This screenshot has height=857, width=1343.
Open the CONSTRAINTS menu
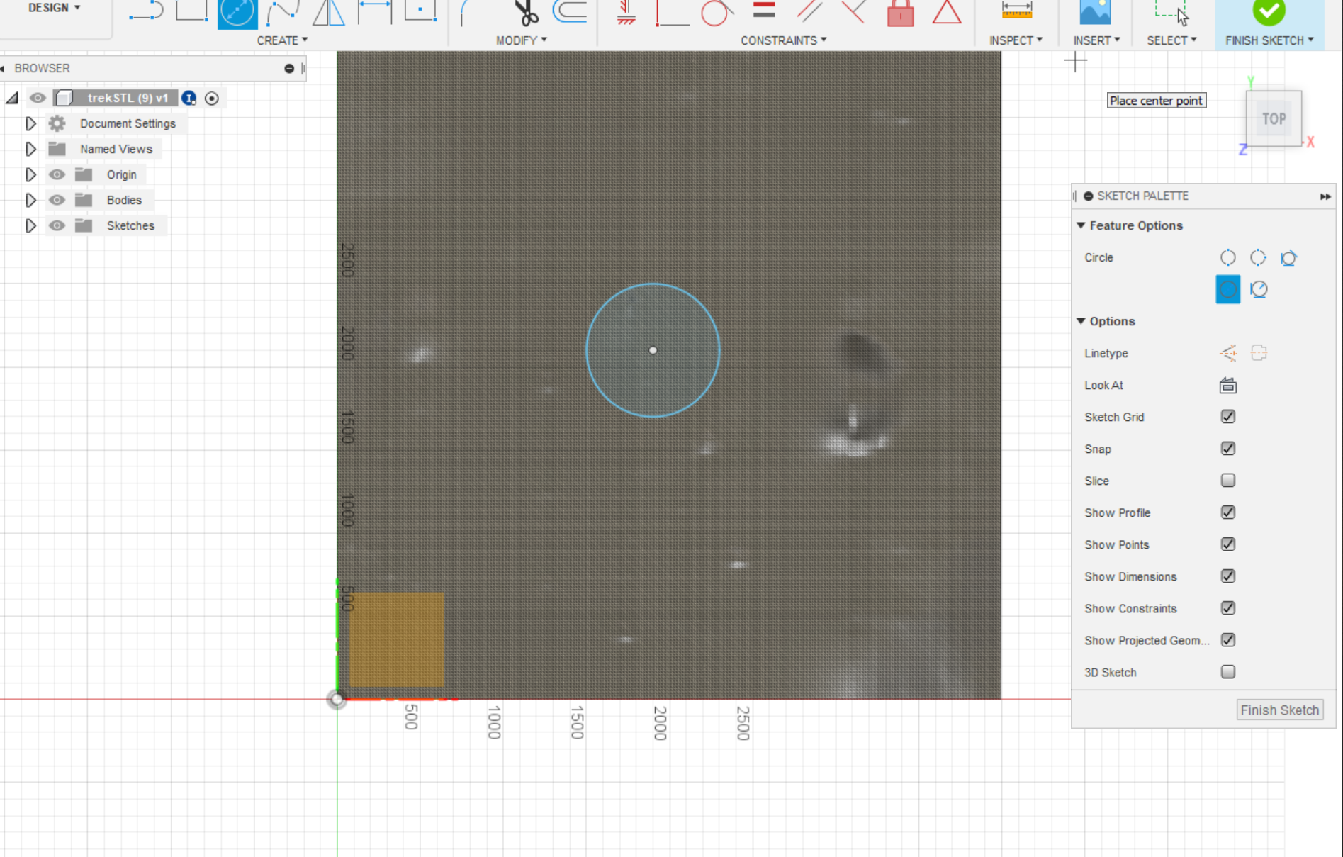coord(784,40)
